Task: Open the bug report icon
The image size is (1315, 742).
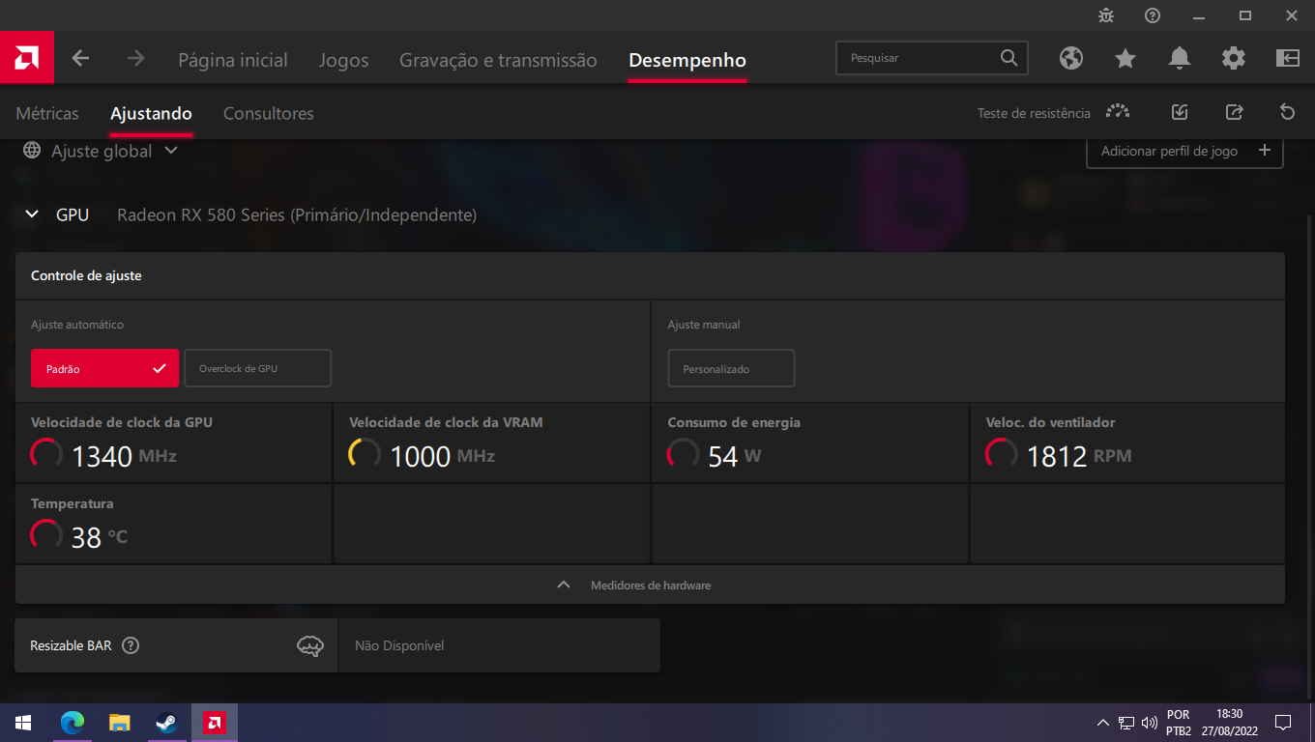Action: [x=1106, y=15]
